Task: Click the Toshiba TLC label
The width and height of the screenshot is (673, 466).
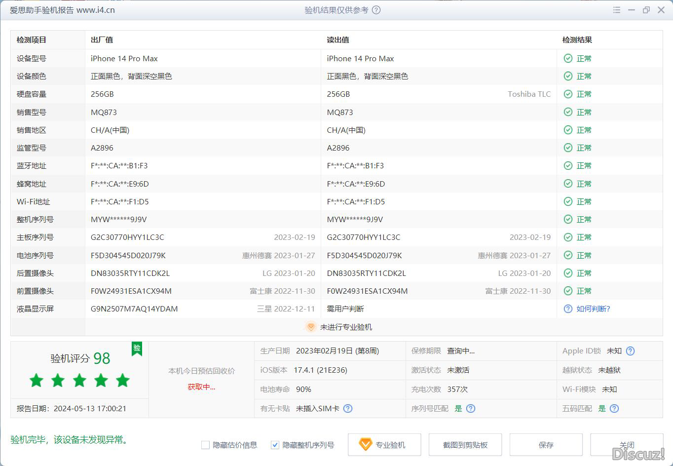Action: point(529,94)
